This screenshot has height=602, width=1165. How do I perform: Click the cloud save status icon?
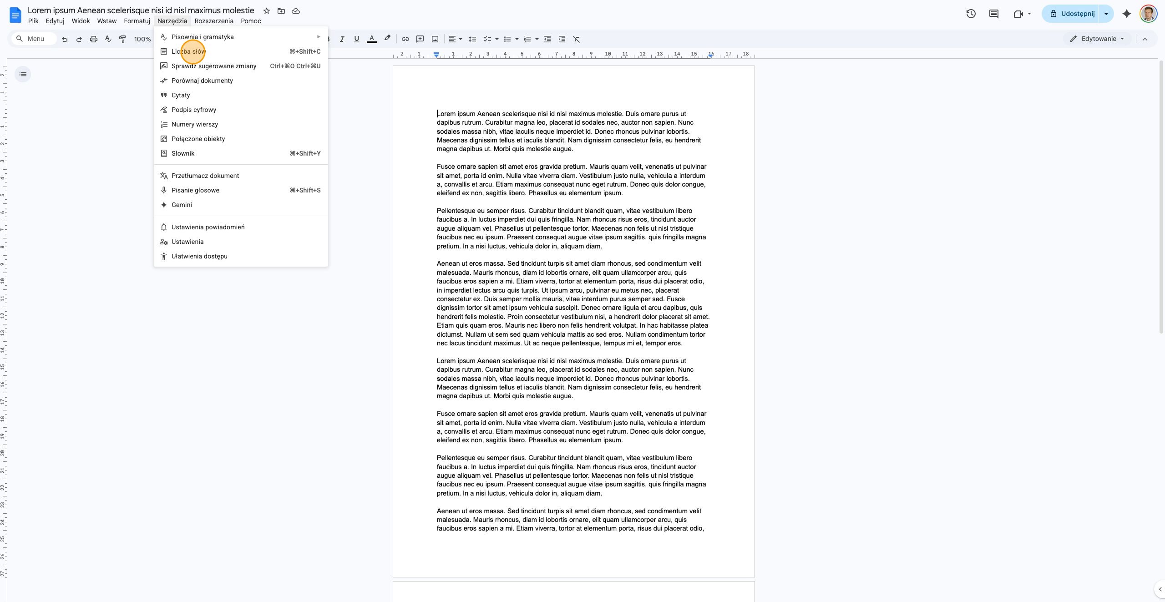tap(296, 11)
